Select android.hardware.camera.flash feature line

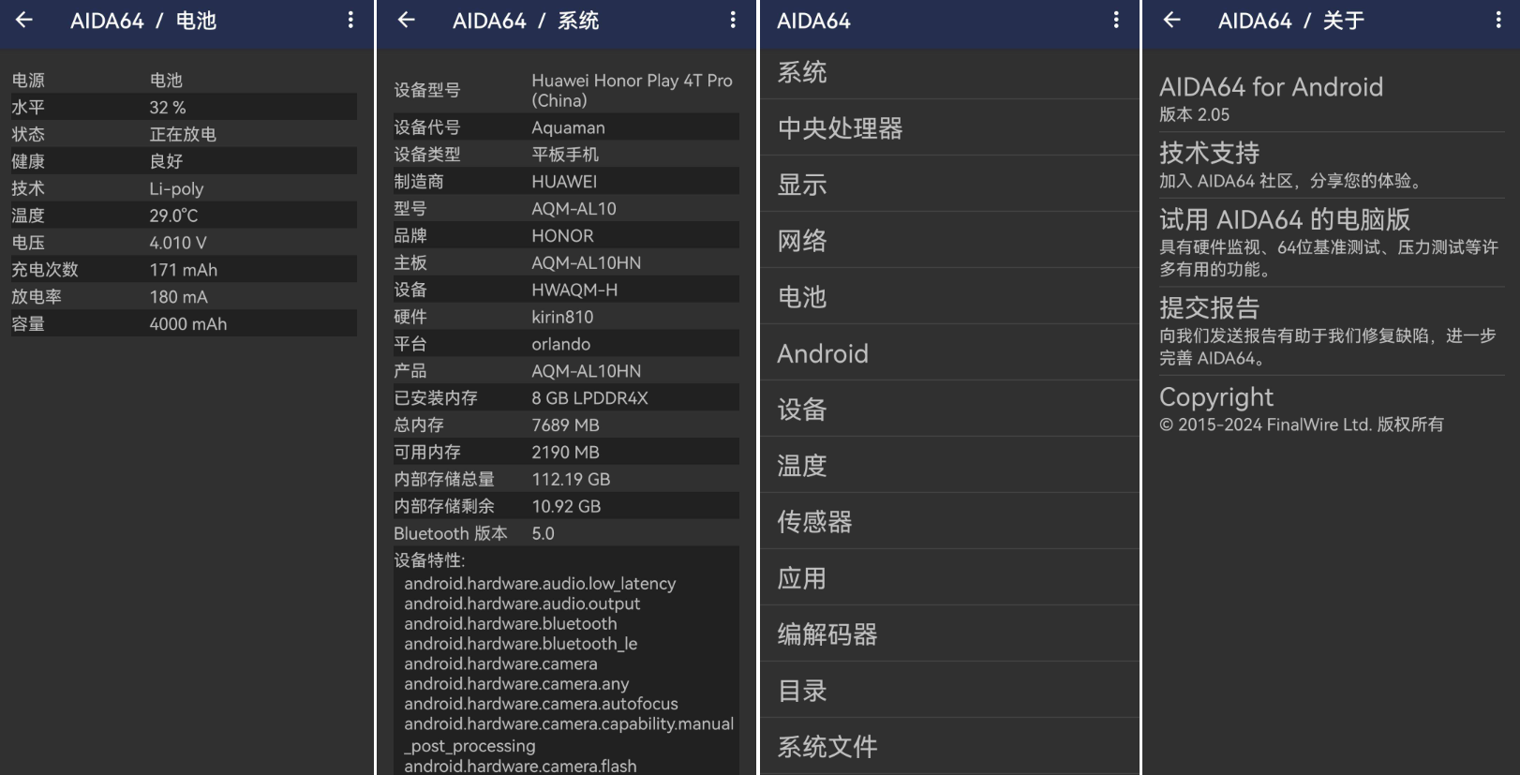point(520,766)
